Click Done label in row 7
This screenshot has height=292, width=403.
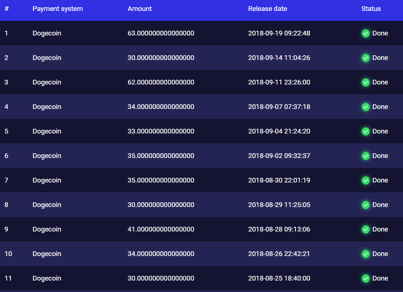point(380,180)
